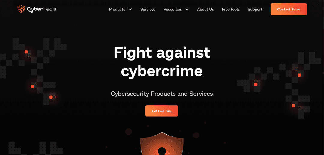Open the Resources menu item
The image size is (324, 155).
173,9
